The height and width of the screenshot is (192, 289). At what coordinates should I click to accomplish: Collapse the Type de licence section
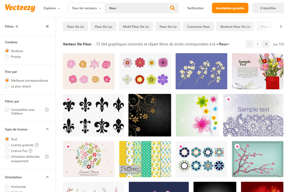(47, 129)
